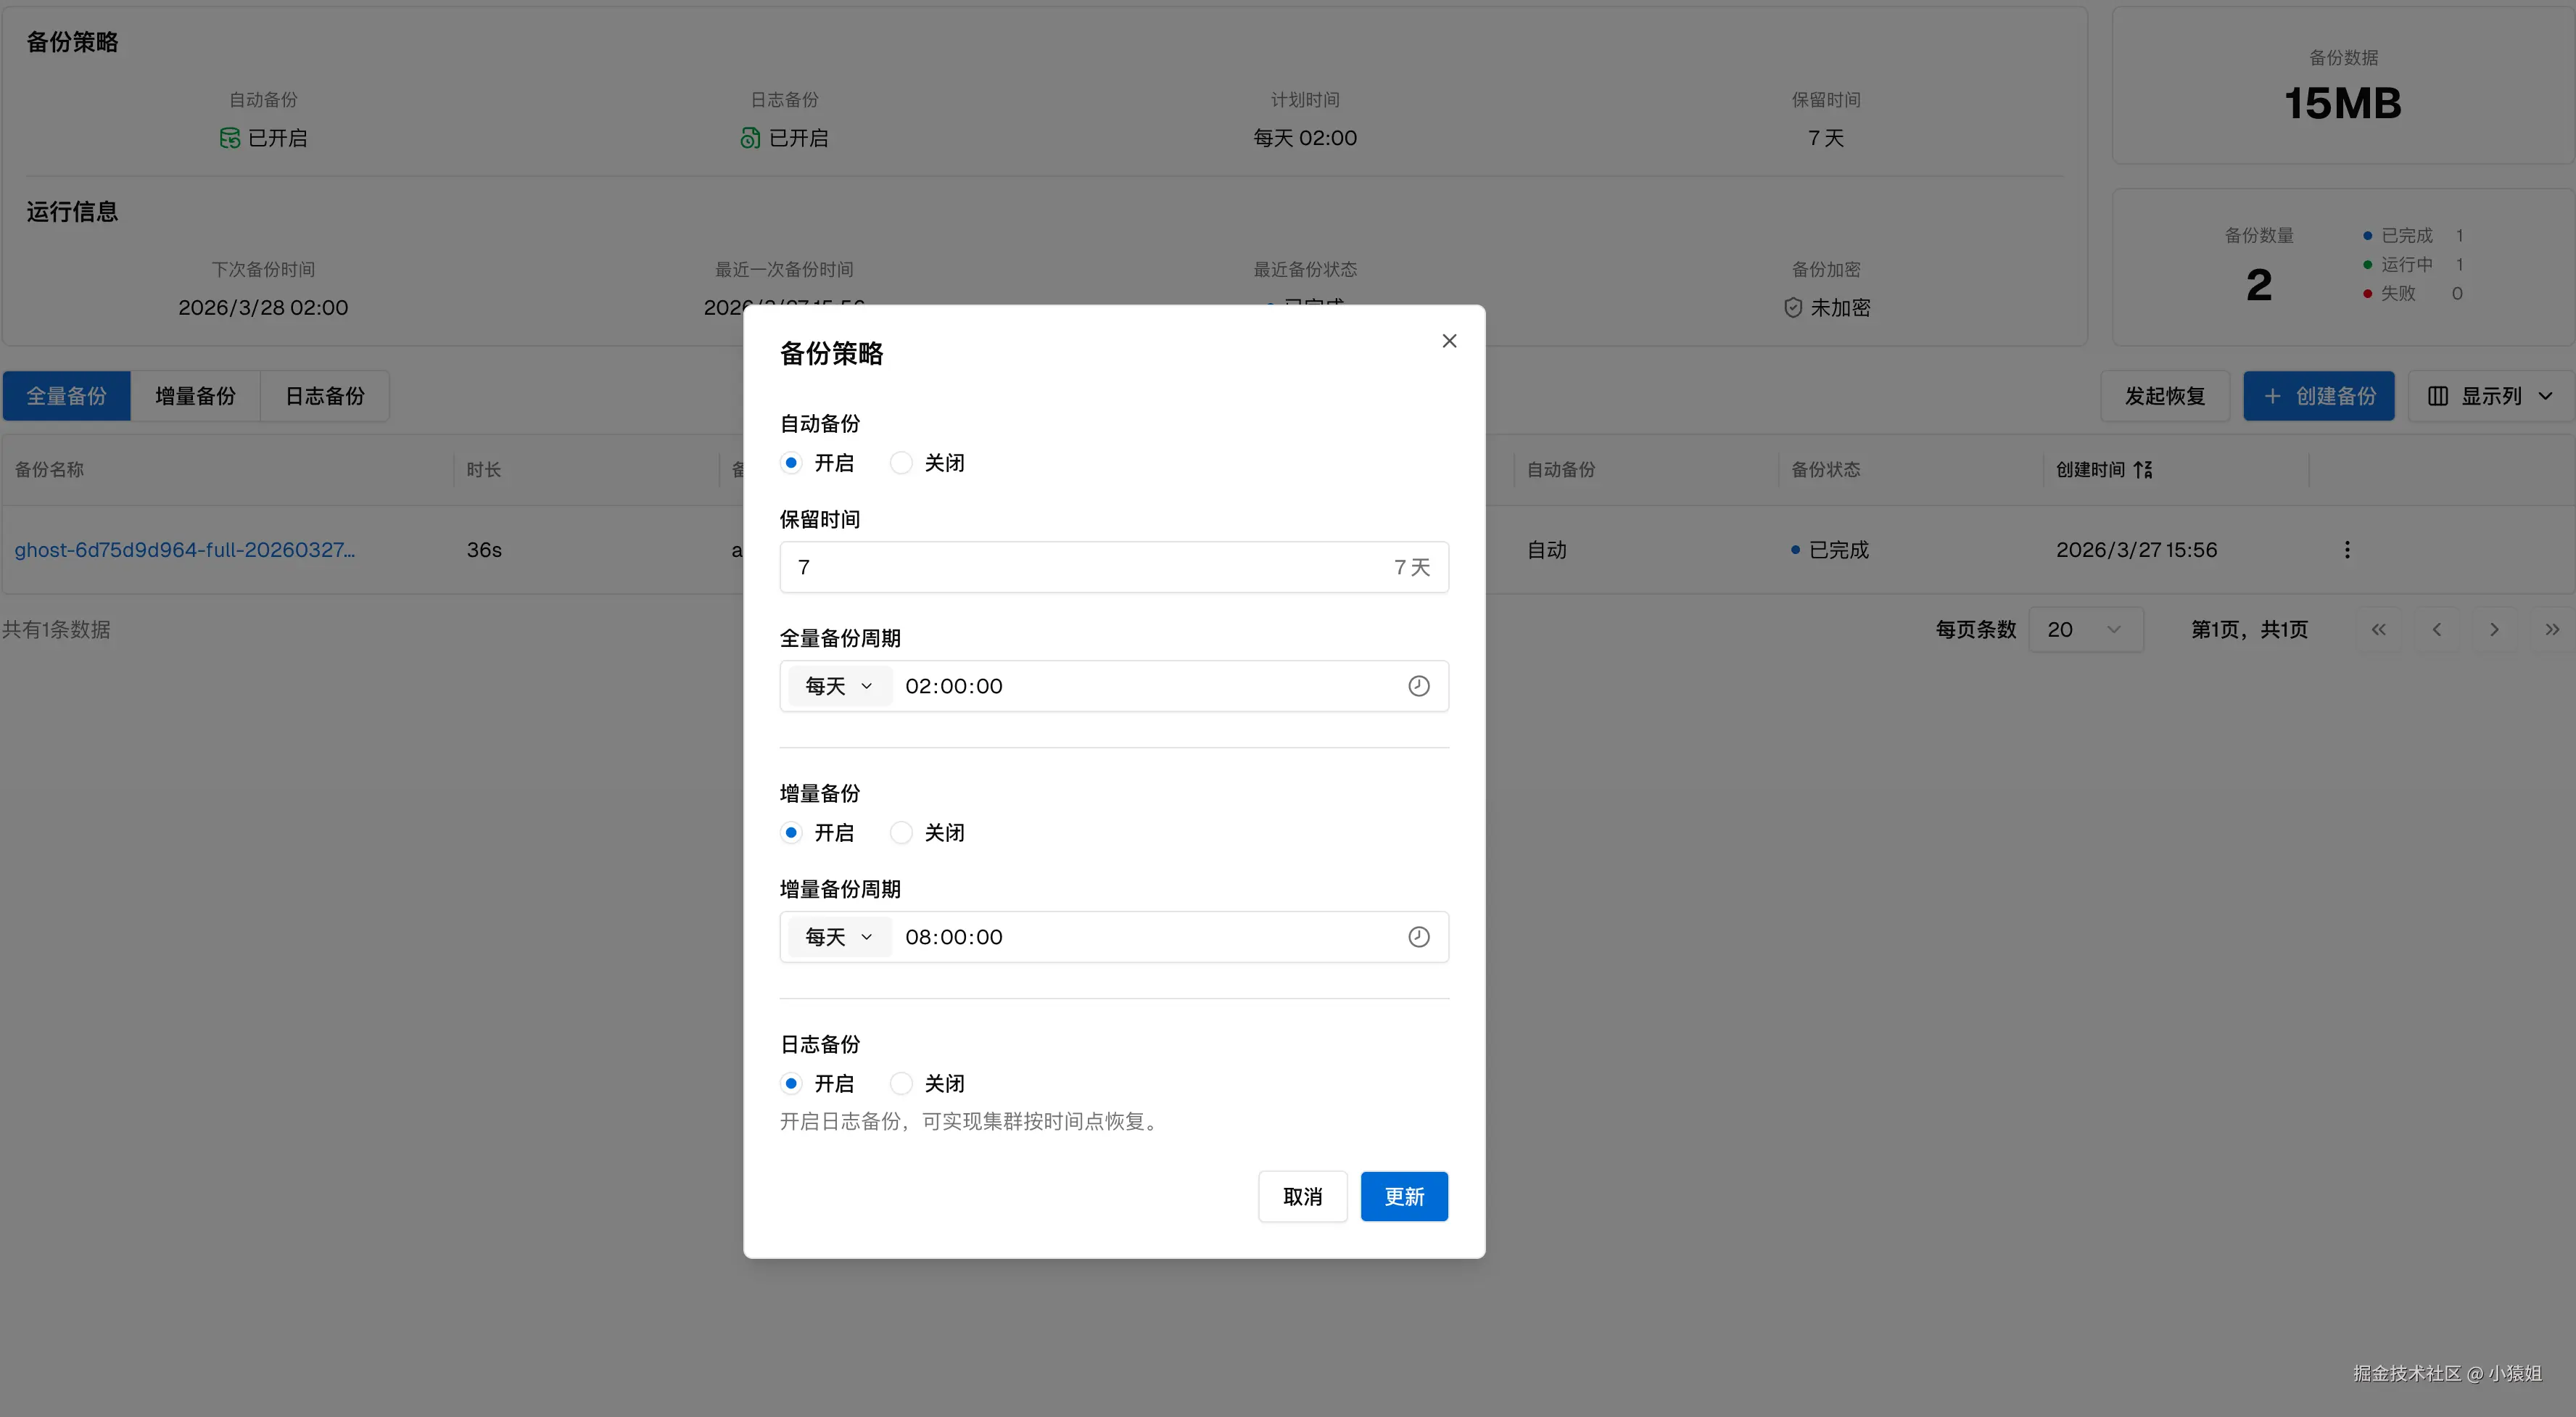Select 关闭 under 日志备份
The image size is (2576, 1417).
(901, 1084)
